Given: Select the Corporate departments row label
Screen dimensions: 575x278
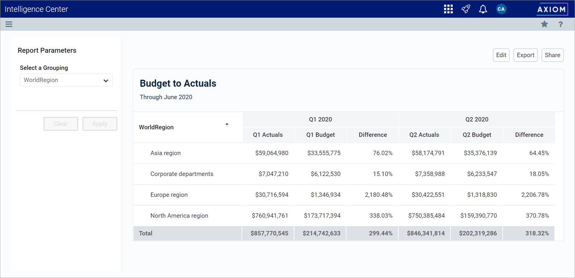Looking at the screenshot, I should (x=182, y=174).
